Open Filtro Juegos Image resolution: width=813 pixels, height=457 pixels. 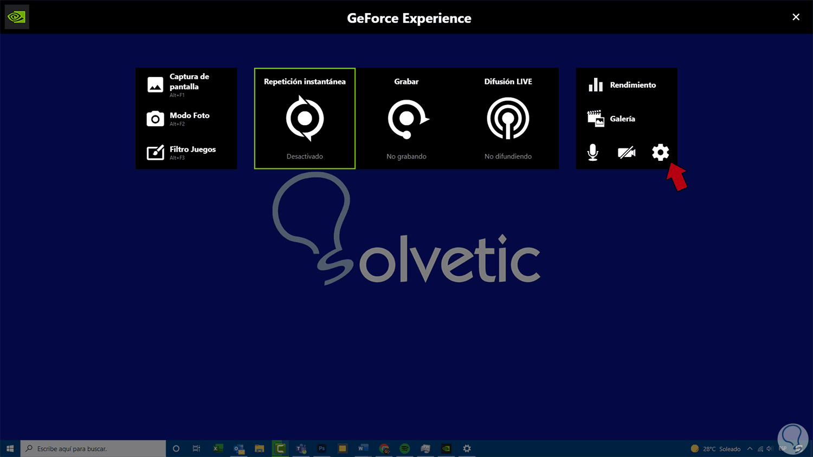186,152
